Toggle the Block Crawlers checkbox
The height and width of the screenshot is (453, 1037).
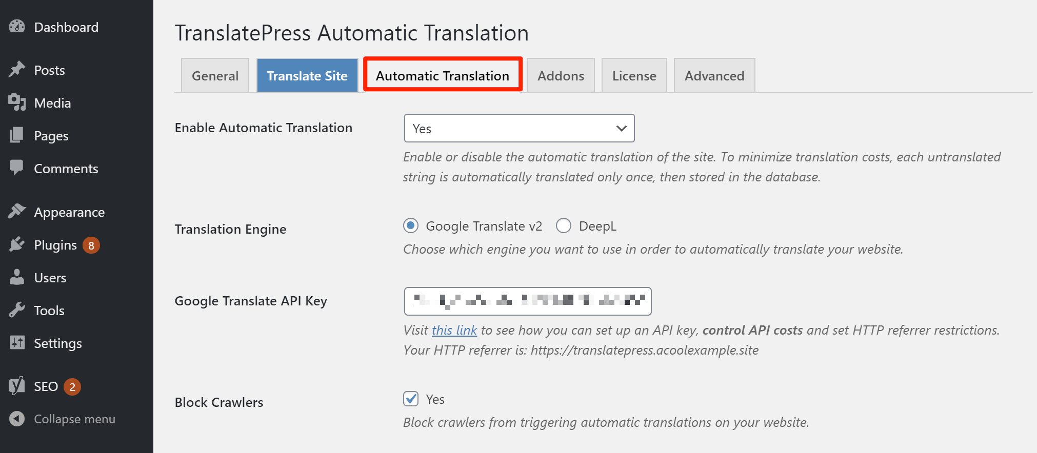[411, 399]
